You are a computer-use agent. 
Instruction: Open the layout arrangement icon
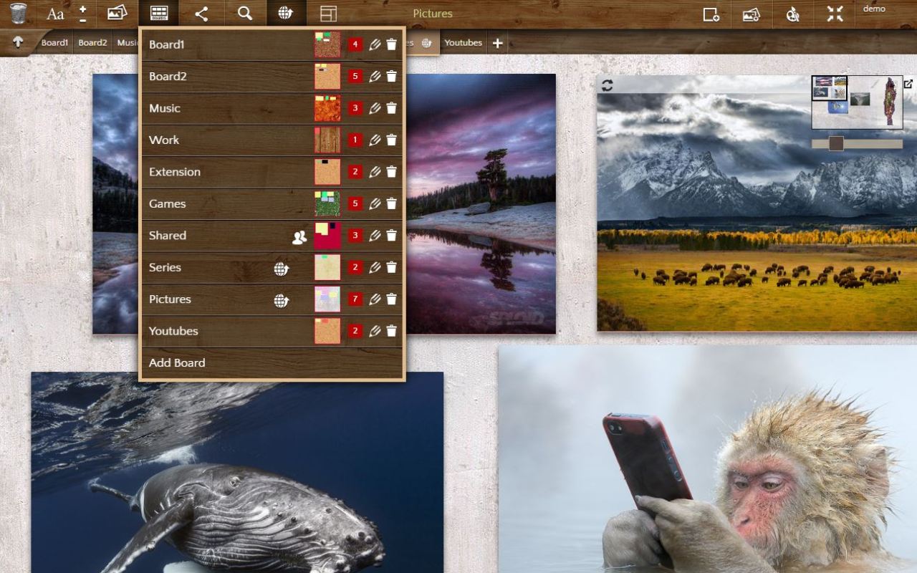pos(327,13)
